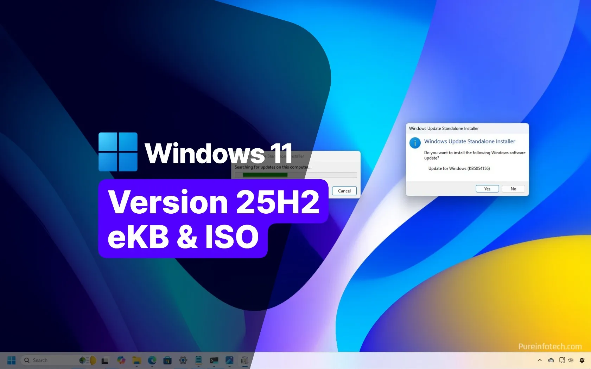This screenshot has height=369, width=591.
Task: Open OneDrive from the system tray
Action: [551, 360]
